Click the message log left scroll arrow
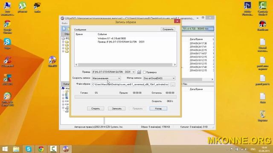Screen dimensions: 273x153 click(x=76, y=65)
